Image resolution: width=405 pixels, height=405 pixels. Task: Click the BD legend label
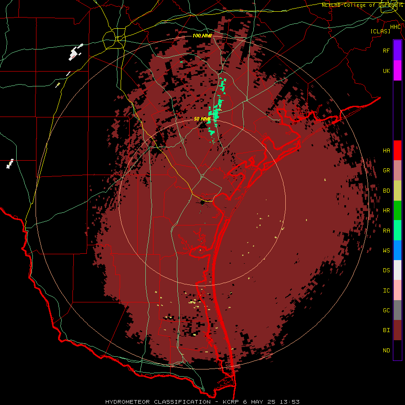pyautogui.click(x=387, y=191)
